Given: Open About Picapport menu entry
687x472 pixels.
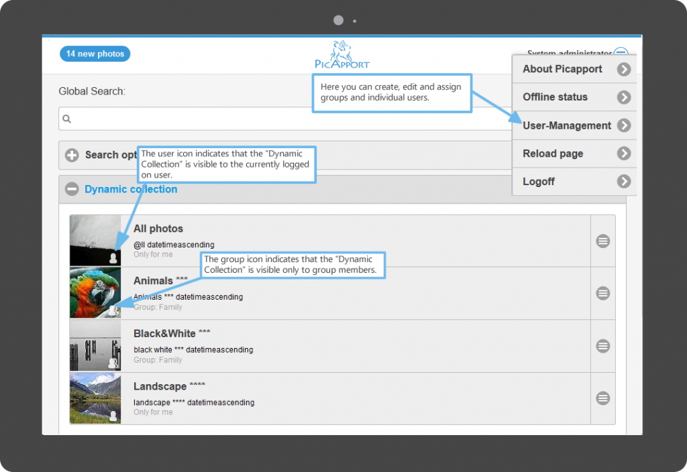Looking at the screenshot, I should 574,69.
